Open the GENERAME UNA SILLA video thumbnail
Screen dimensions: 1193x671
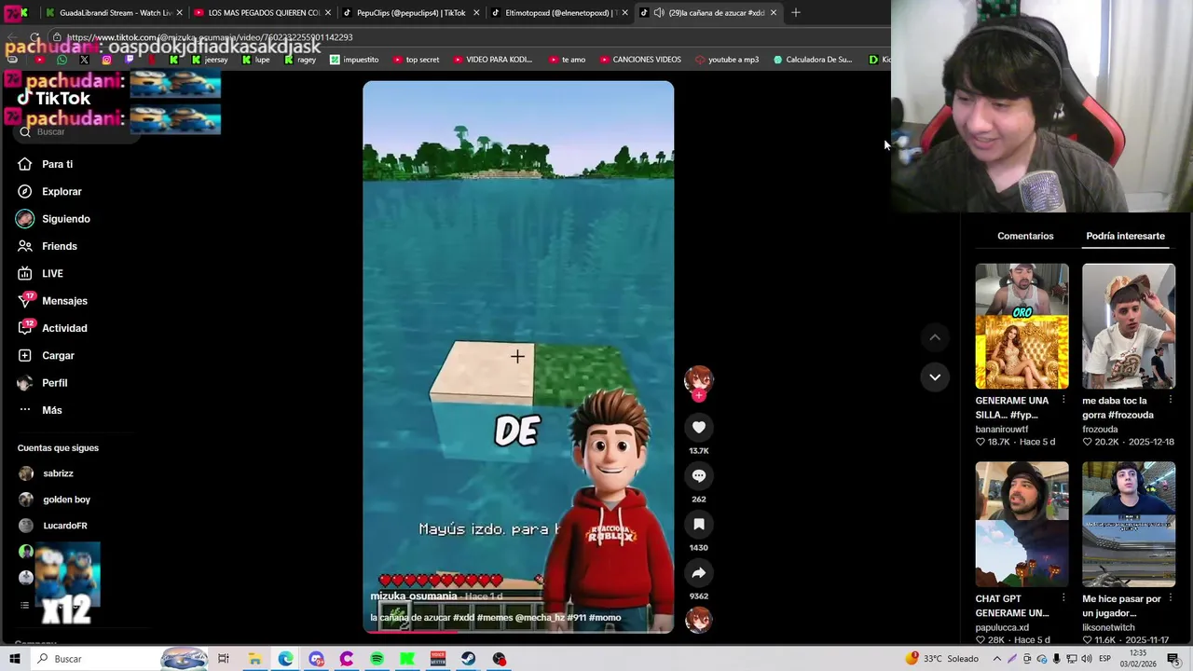[x=1022, y=326]
